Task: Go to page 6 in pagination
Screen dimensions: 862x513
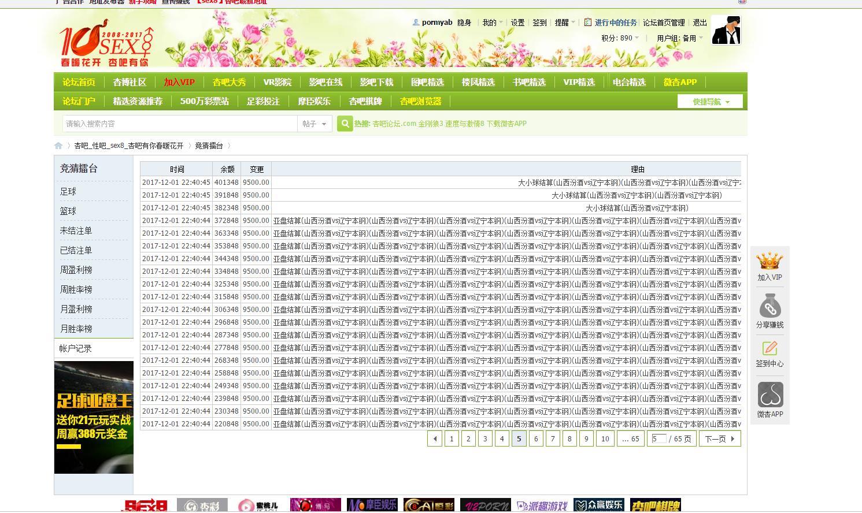Action: pos(536,438)
